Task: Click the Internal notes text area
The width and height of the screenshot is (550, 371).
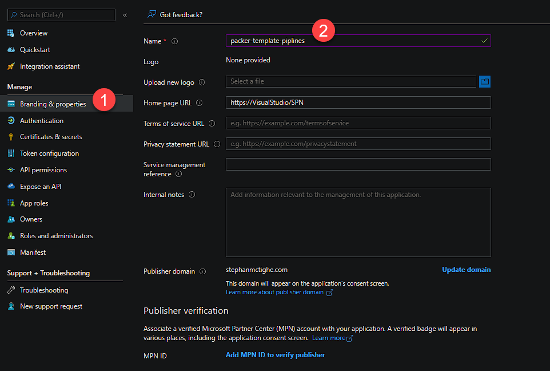Action: pos(358,222)
